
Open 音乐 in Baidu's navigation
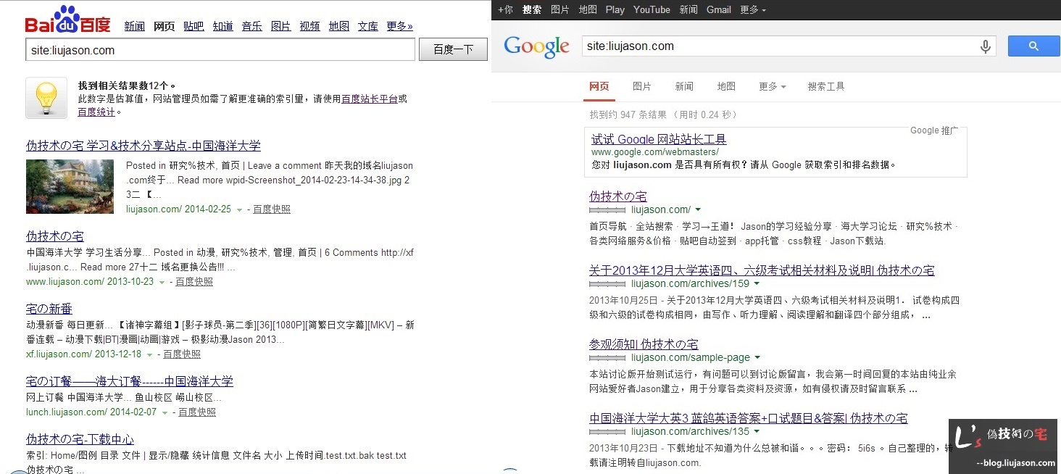[252, 26]
